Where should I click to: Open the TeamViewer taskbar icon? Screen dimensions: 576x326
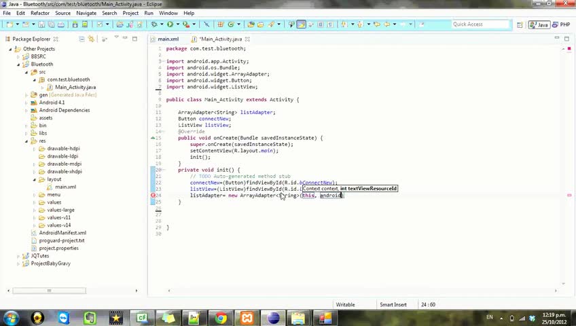tap(64, 318)
